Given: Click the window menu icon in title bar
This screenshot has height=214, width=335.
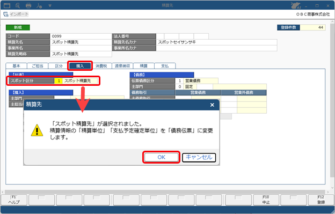Looking at the screenshot, I should (x=7, y=5).
